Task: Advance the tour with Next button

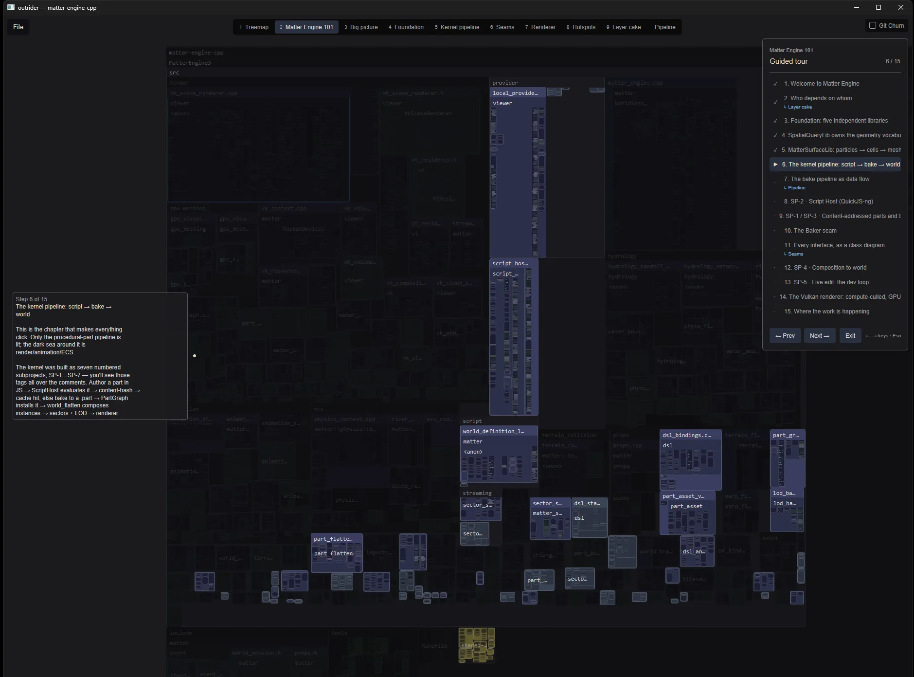Action: click(x=819, y=336)
